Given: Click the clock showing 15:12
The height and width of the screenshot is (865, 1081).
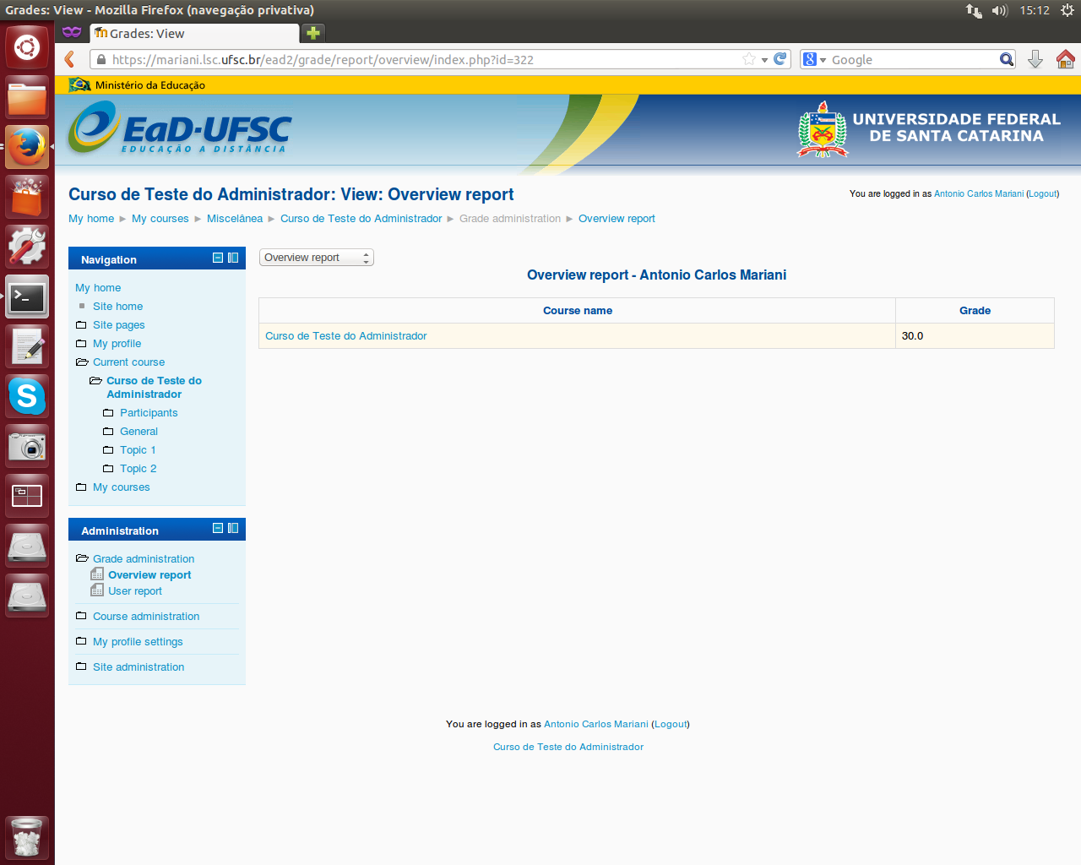Looking at the screenshot, I should point(1034,10).
